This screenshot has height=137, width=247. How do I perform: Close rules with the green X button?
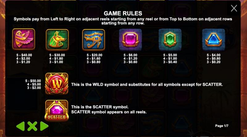pos(32,126)
